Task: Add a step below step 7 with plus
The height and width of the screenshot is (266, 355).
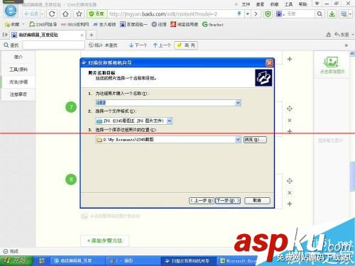Action: (290, 131)
